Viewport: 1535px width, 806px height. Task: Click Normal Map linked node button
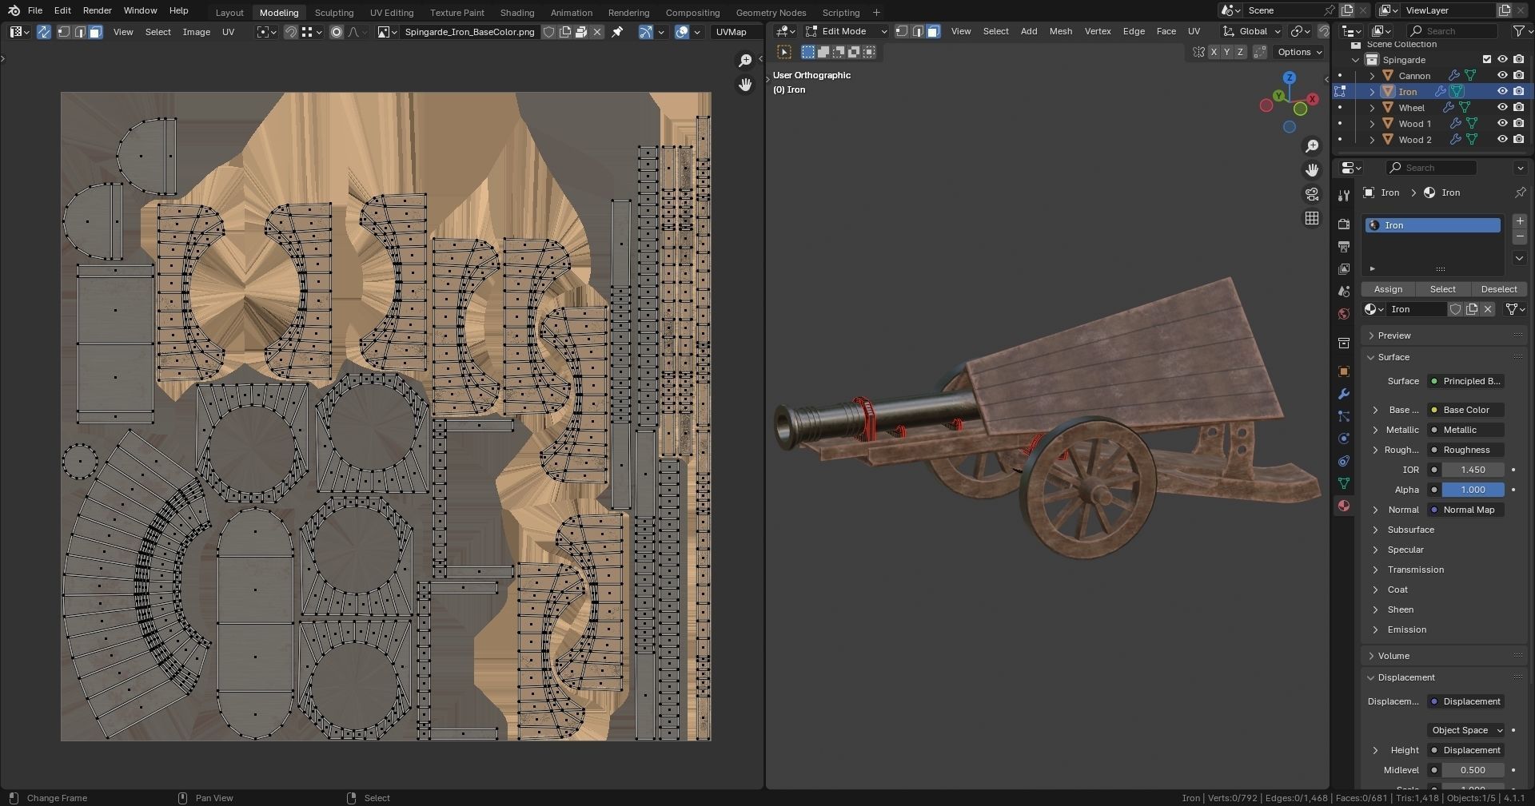point(1466,510)
